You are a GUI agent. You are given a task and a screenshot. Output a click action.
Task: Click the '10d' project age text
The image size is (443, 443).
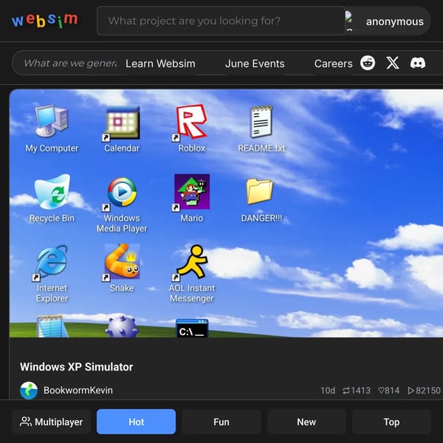point(328,391)
